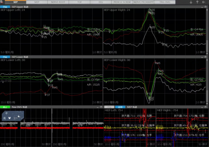Image resolution: width=209 pixels, height=147 pixels.
Task: Go to the EEG tab
Action: (101, 2)
